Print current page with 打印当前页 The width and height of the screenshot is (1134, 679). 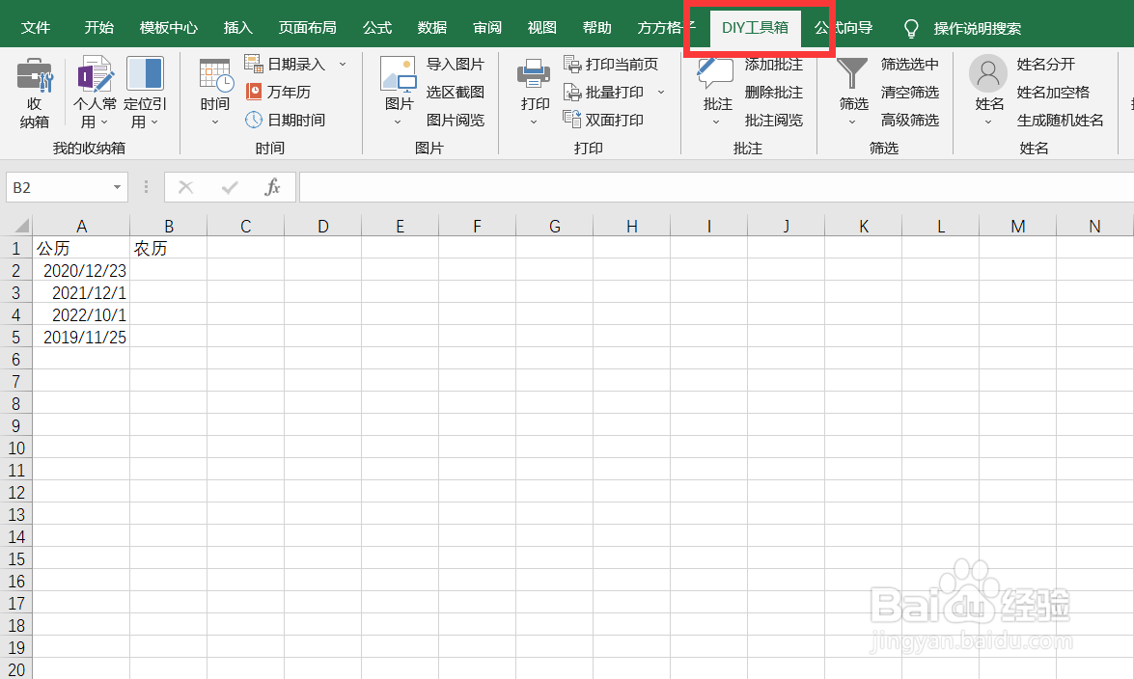[611, 65]
